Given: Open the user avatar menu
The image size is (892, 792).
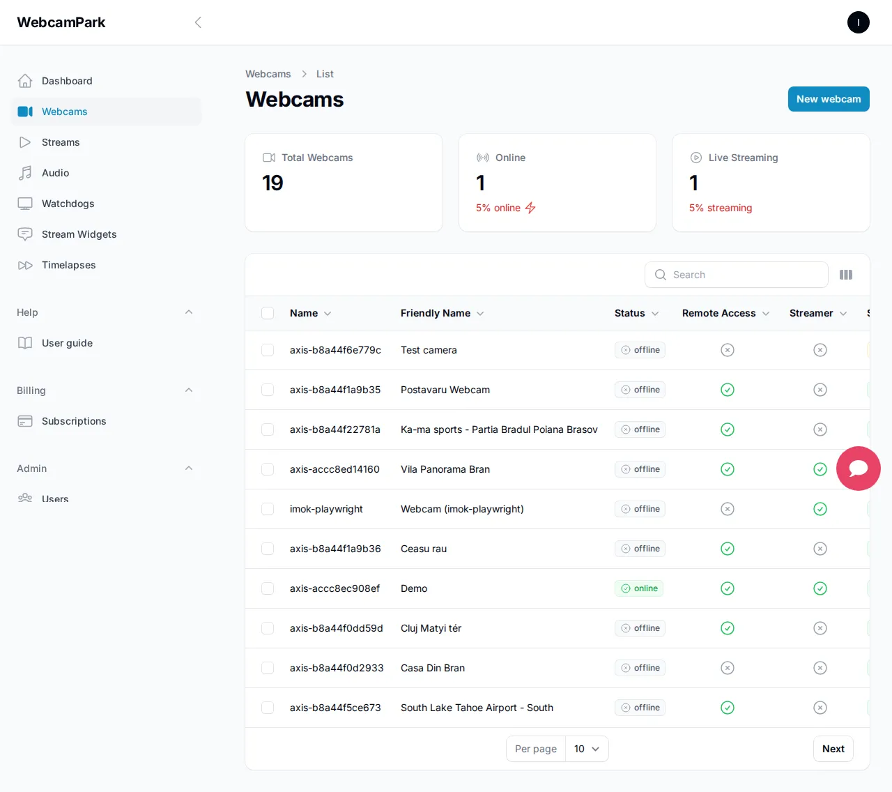Looking at the screenshot, I should point(858,22).
